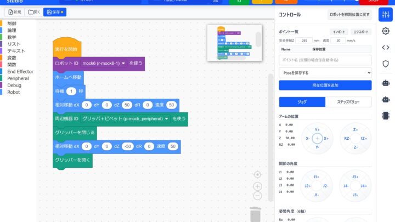Jog arm in Y+ direction
The height and width of the screenshot is (222, 395).
(317, 129)
